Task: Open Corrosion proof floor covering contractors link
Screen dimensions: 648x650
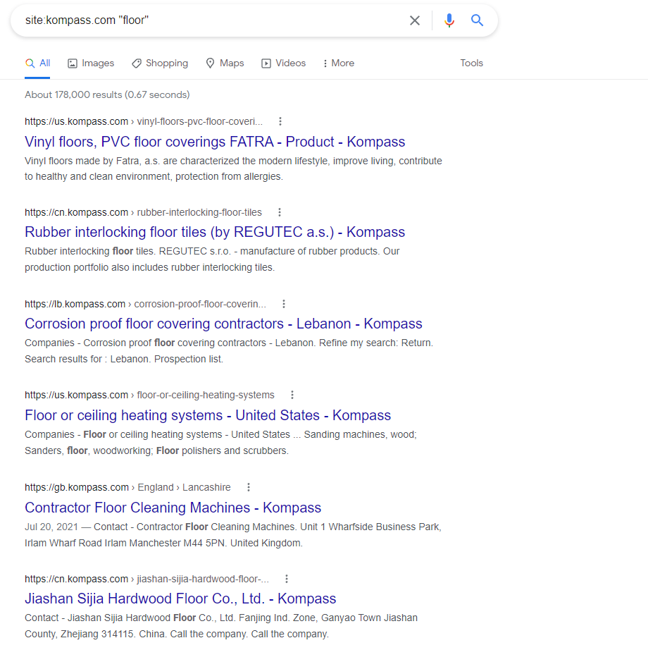Action: (223, 324)
